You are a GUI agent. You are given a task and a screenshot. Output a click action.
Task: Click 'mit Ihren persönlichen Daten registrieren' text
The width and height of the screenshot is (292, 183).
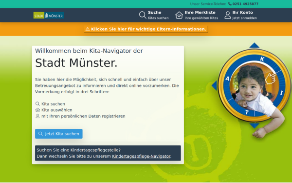coord(83,116)
